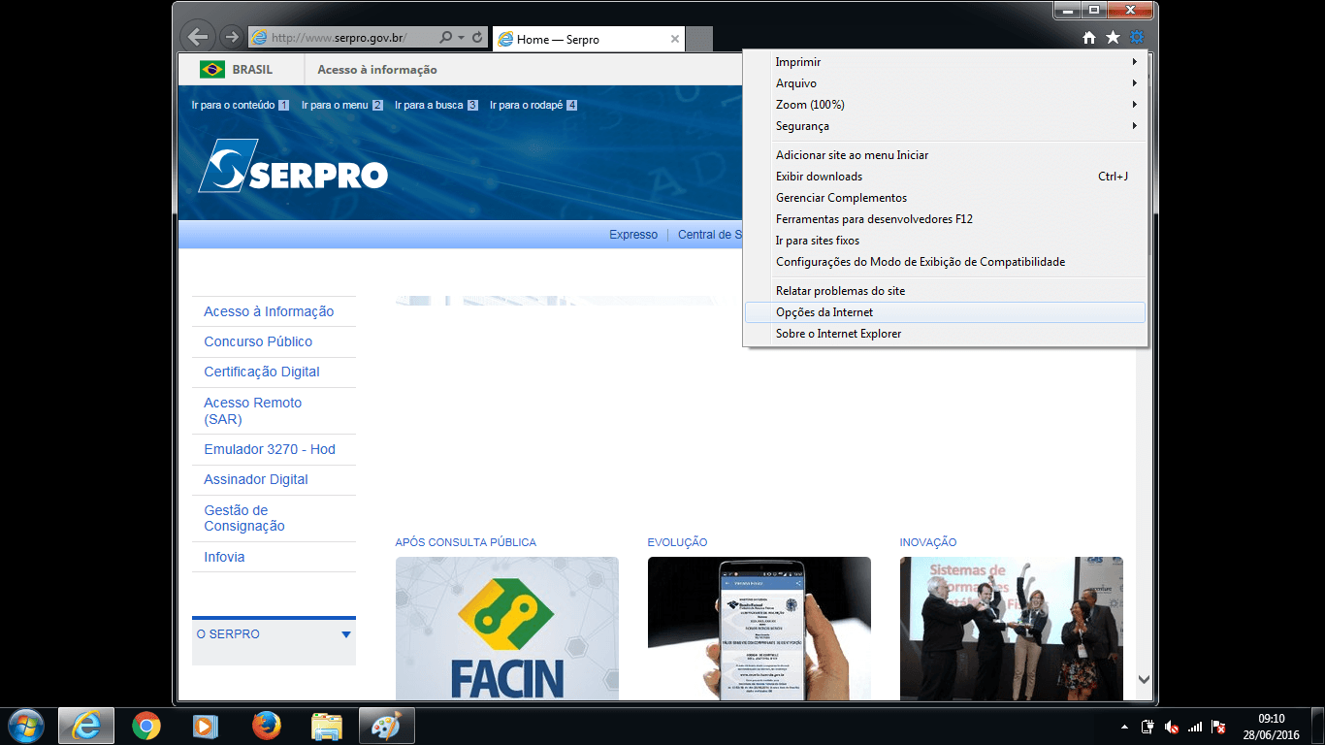The image size is (1325, 745).
Task: Expand the Segurança submenu
Action: click(946, 126)
